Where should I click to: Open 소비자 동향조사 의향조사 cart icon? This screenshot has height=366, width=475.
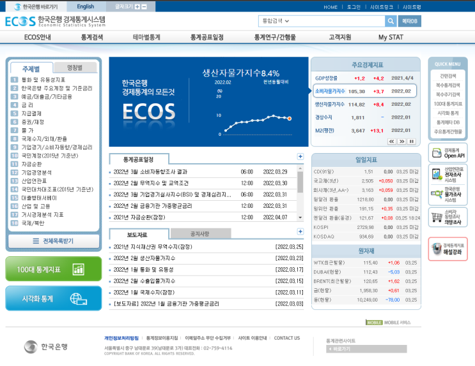point(448,217)
